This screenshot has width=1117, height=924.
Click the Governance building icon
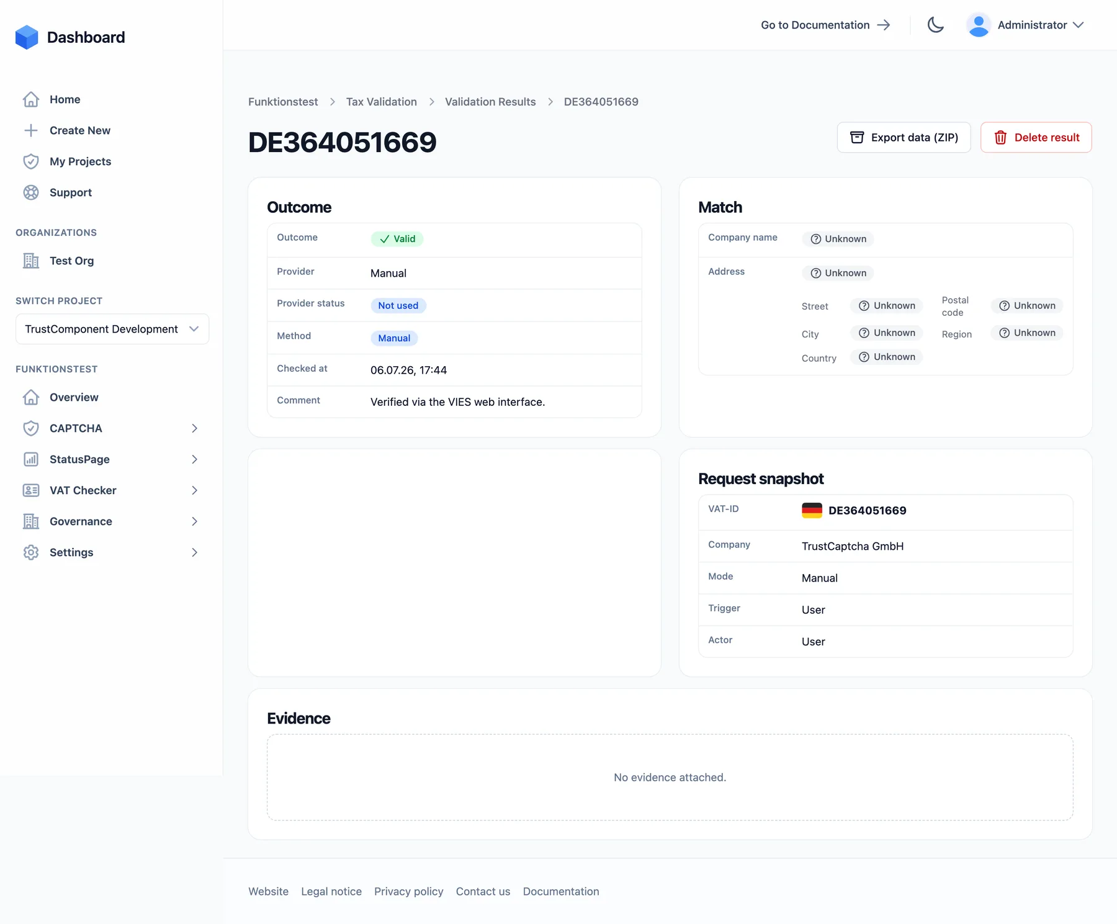31,521
